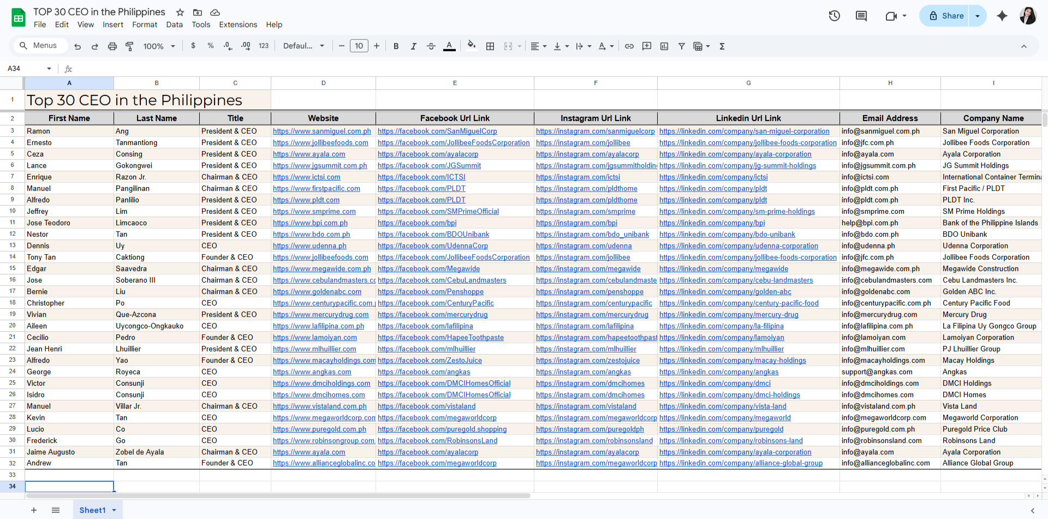This screenshot has height=519, width=1048.
Task: Click the Insert comment icon
Action: click(647, 46)
